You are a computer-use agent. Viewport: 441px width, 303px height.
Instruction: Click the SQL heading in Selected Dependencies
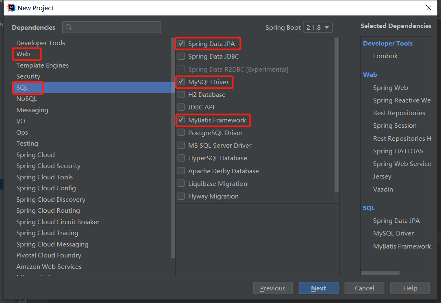pyautogui.click(x=369, y=208)
